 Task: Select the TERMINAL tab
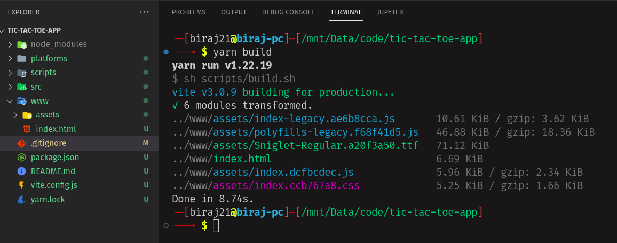[x=346, y=12]
